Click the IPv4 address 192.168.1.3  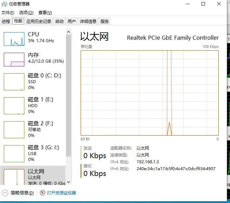point(148,162)
